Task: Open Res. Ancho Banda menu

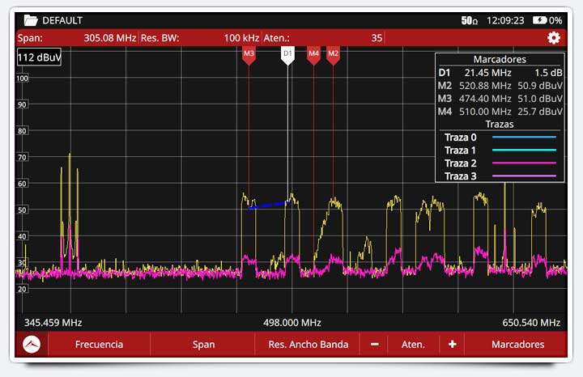Action: pyautogui.click(x=309, y=345)
